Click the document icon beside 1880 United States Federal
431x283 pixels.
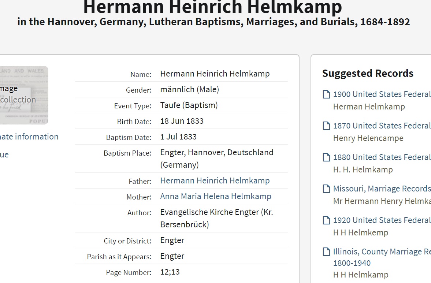pyautogui.click(x=326, y=157)
